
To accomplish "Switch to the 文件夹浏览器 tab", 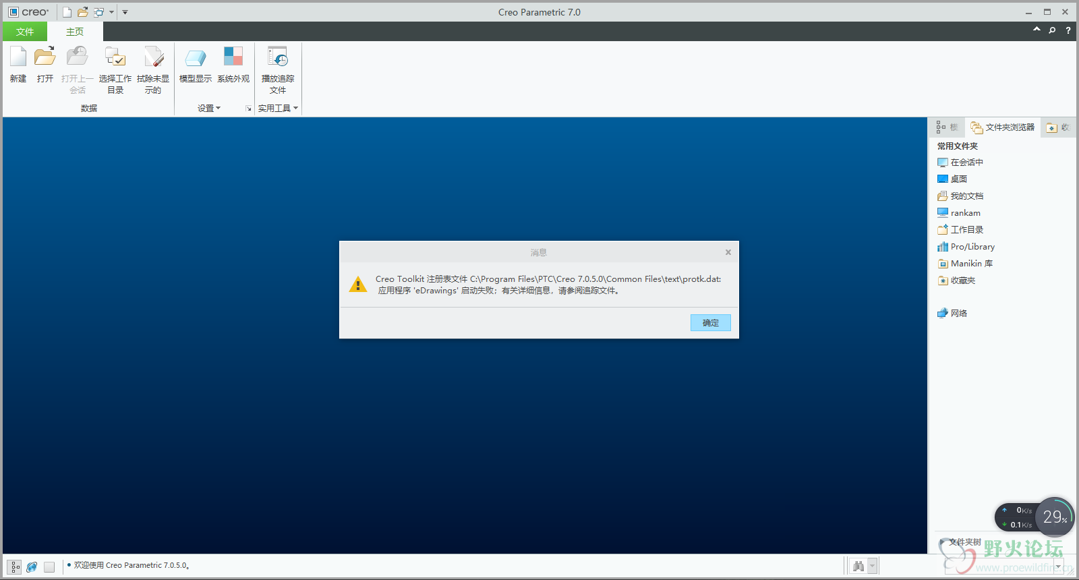I will point(1003,127).
